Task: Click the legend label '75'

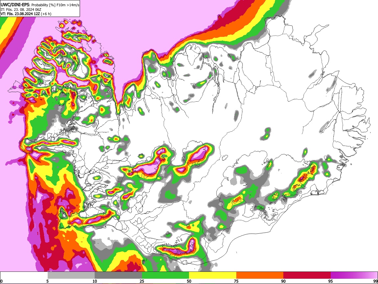Action: [x=236, y=281]
